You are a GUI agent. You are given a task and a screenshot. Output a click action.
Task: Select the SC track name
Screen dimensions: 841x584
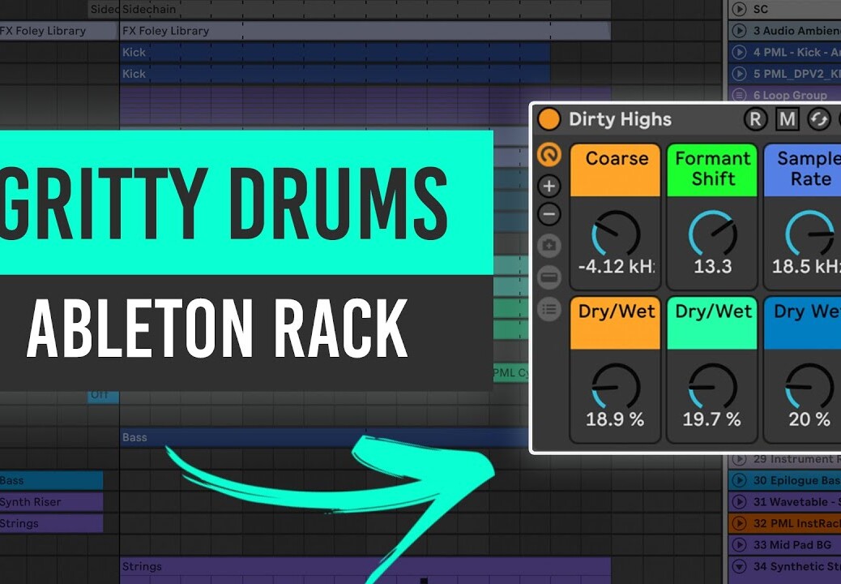point(761,9)
